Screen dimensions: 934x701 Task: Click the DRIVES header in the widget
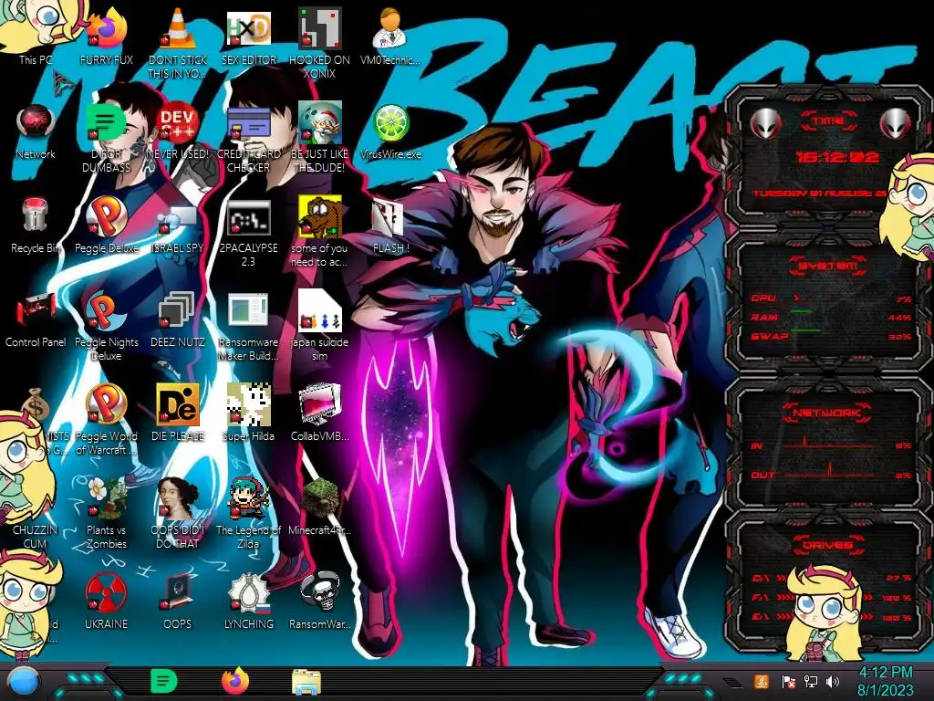coord(828,545)
